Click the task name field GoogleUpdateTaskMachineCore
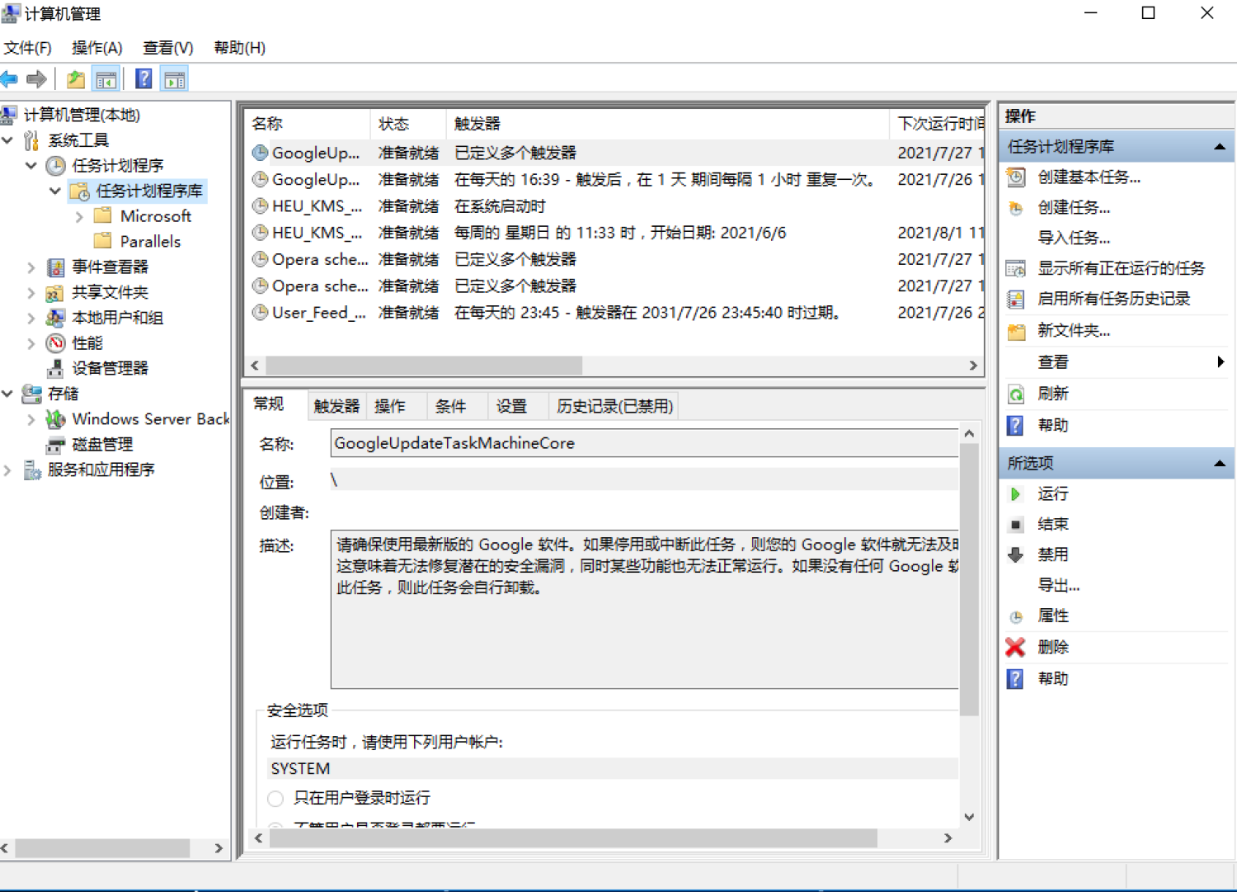1237x892 pixels. 644,443
